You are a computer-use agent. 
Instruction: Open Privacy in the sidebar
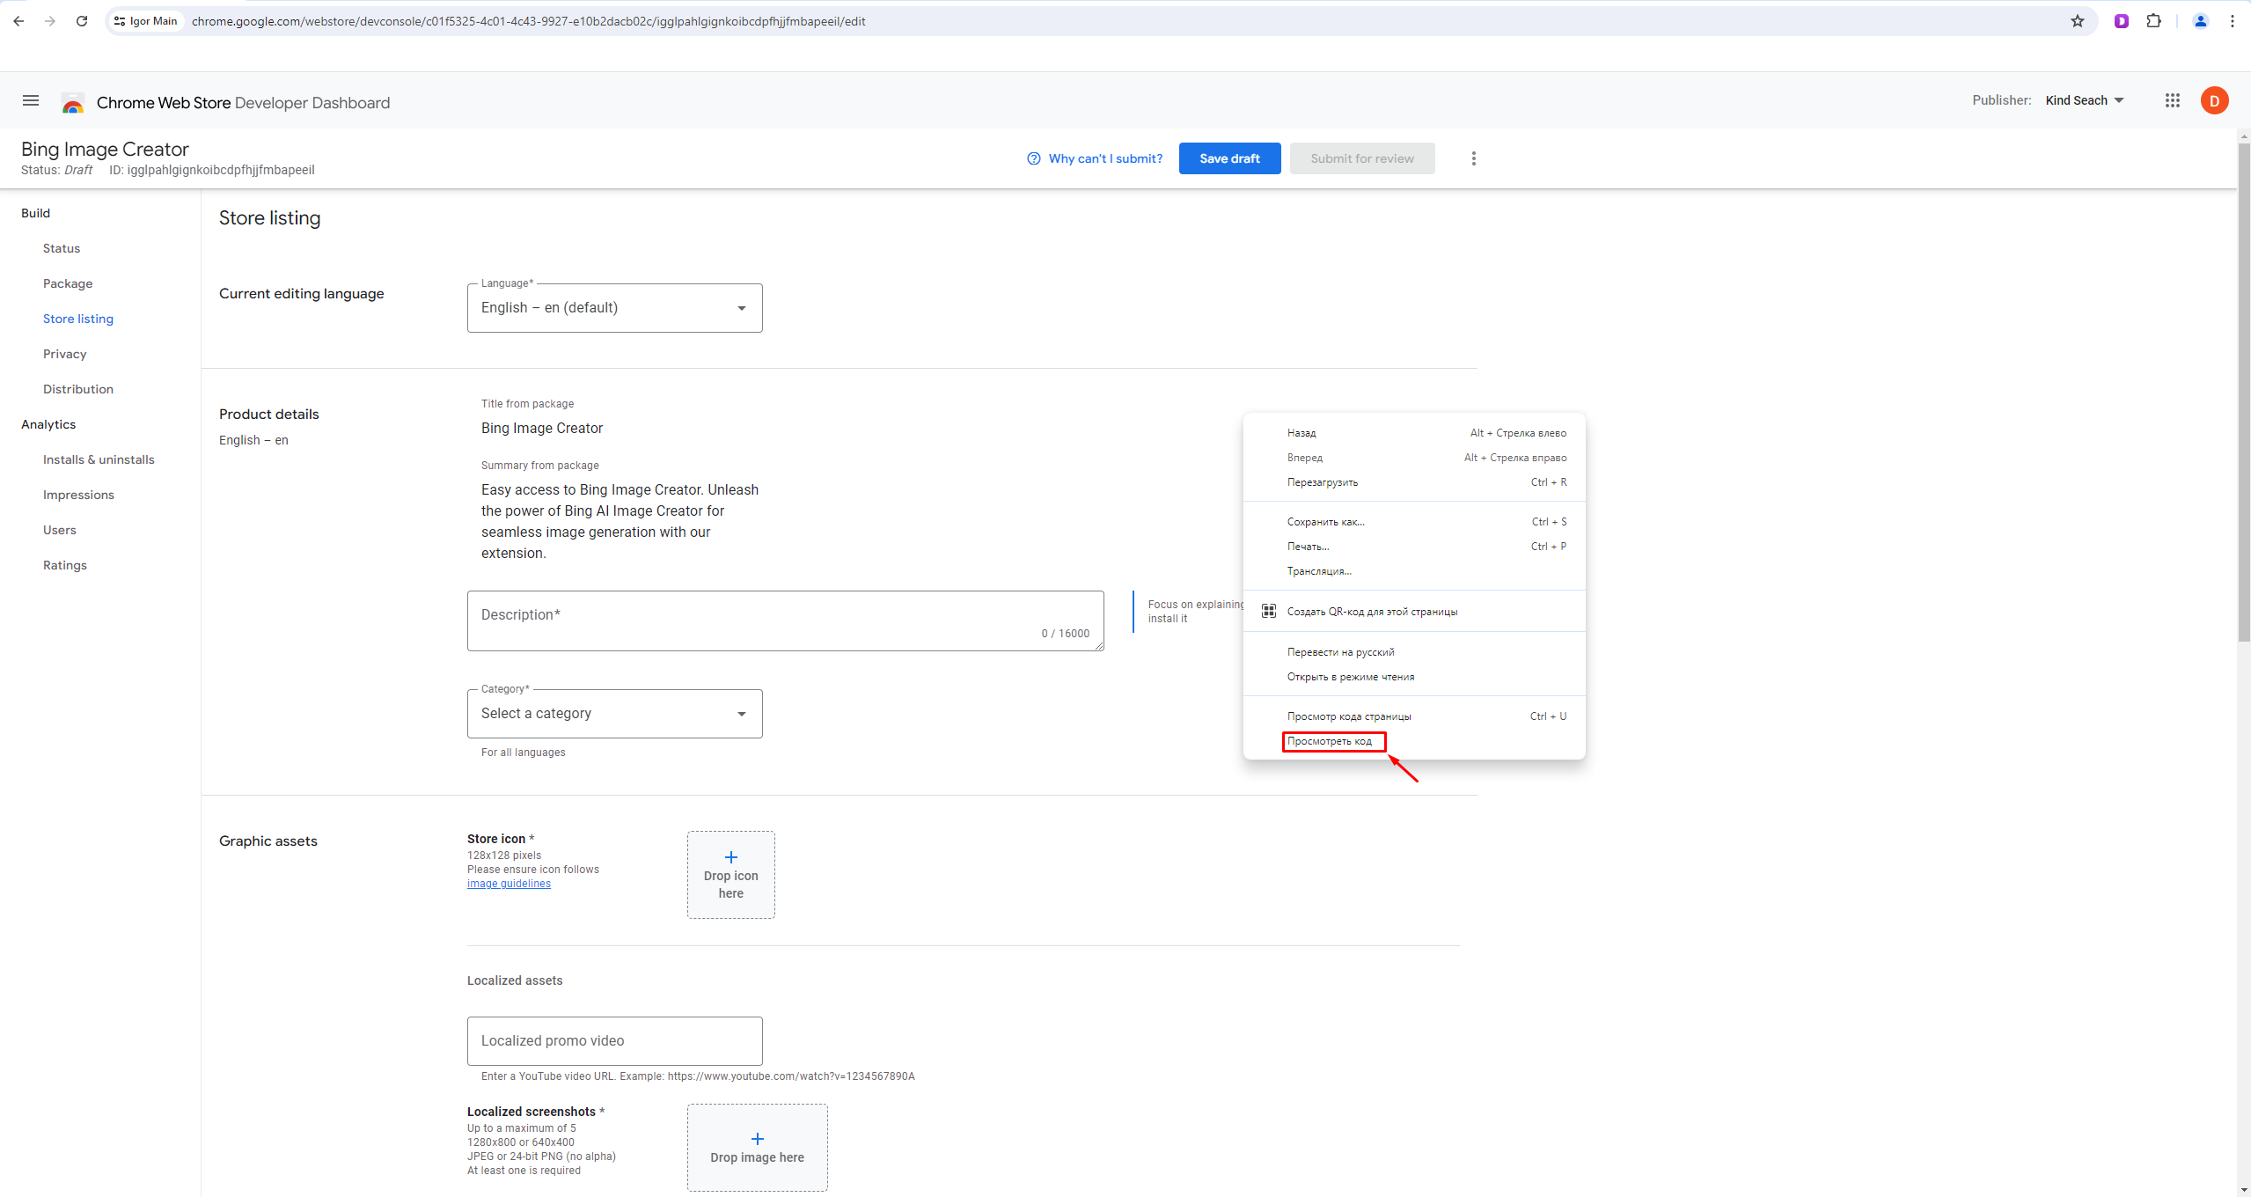65,354
